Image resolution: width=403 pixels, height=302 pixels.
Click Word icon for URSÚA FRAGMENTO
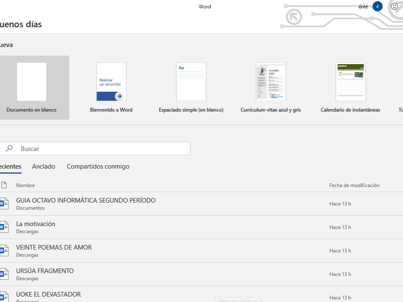click(x=4, y=274)
